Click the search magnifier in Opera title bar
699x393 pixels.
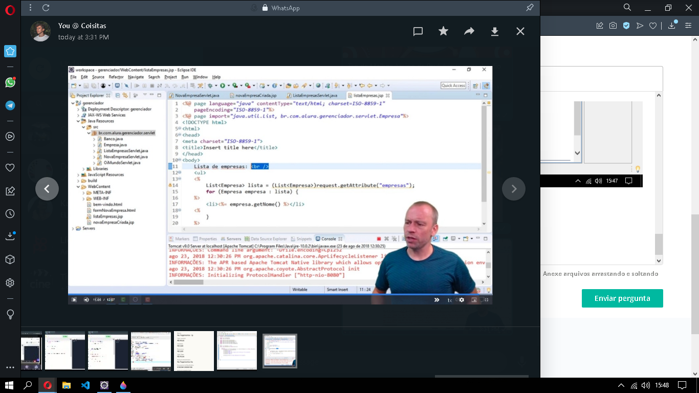pyautogui.click(x=627, y=7)
